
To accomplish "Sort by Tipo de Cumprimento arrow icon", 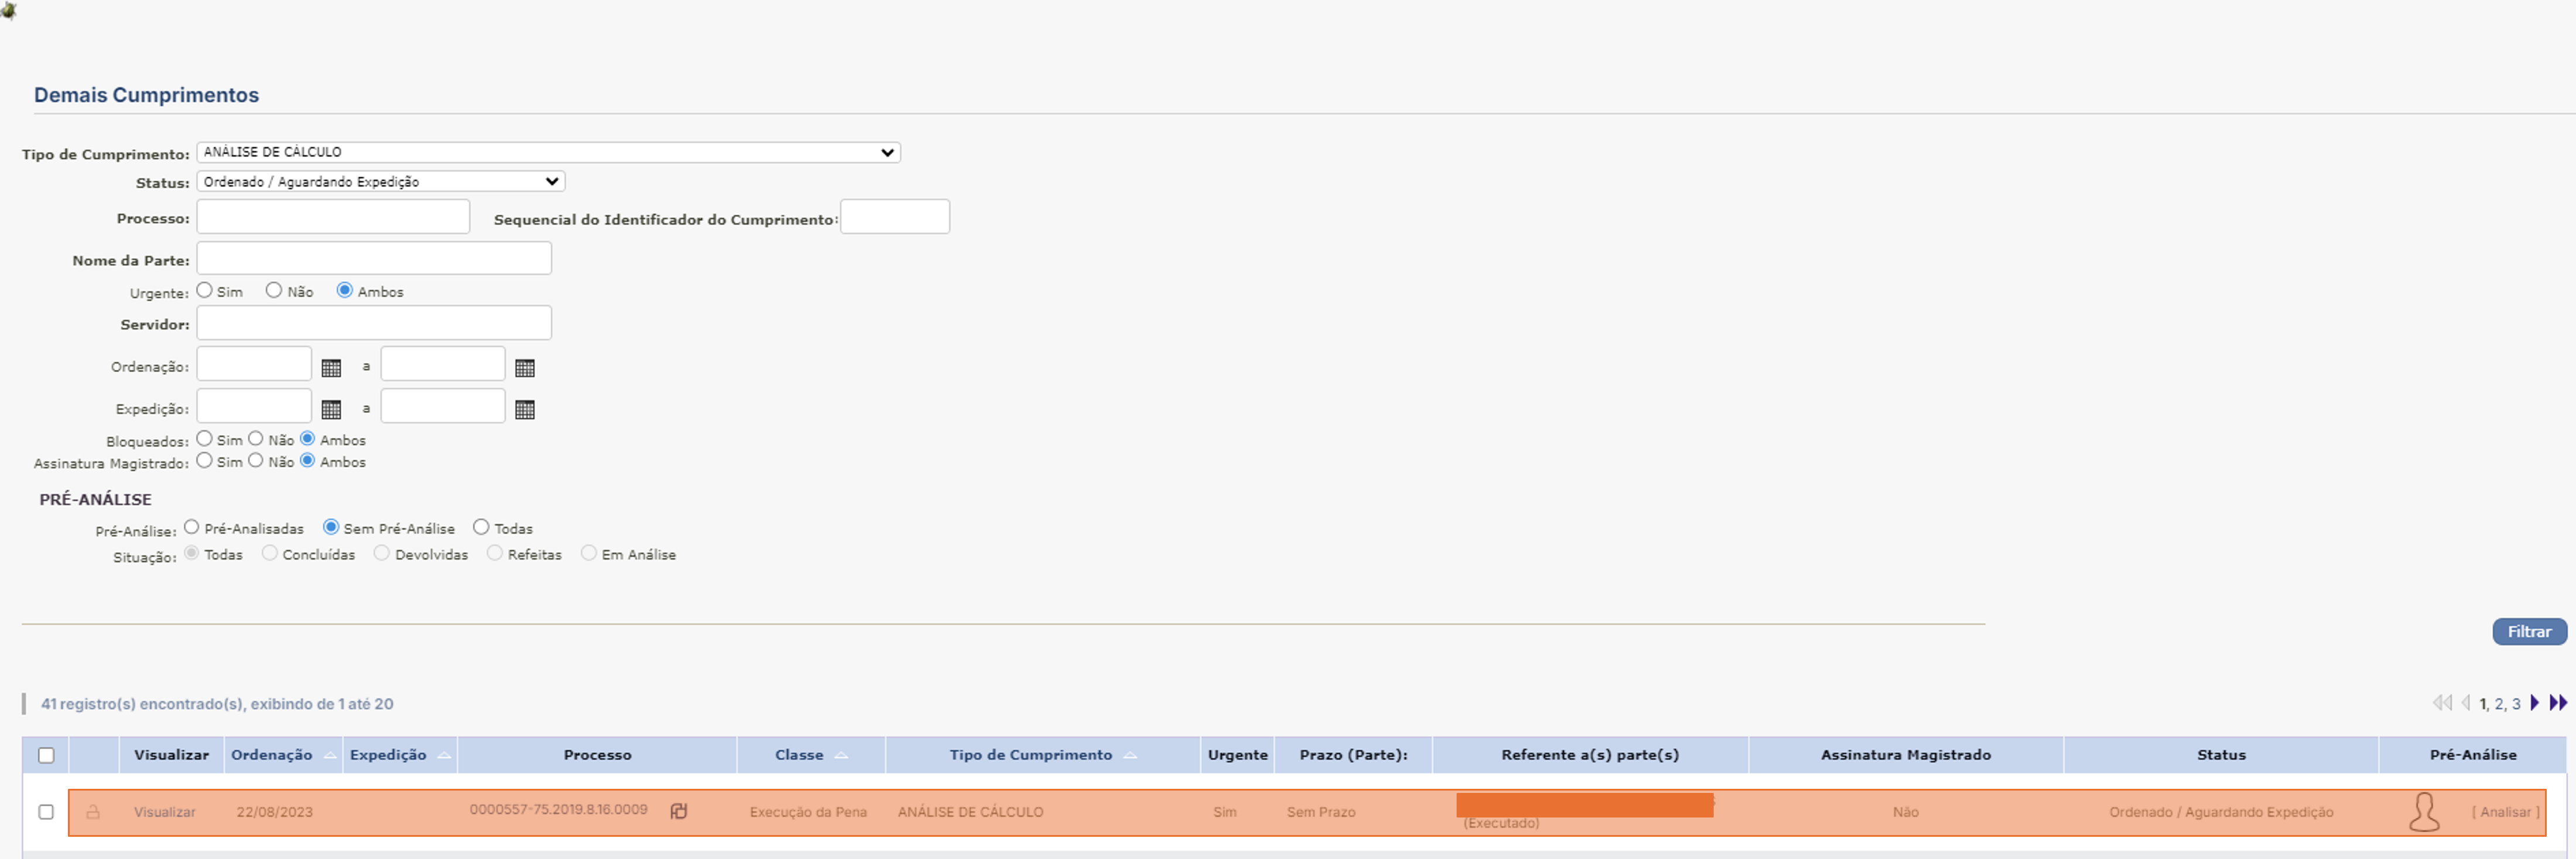I will (x=1130, y=755).
